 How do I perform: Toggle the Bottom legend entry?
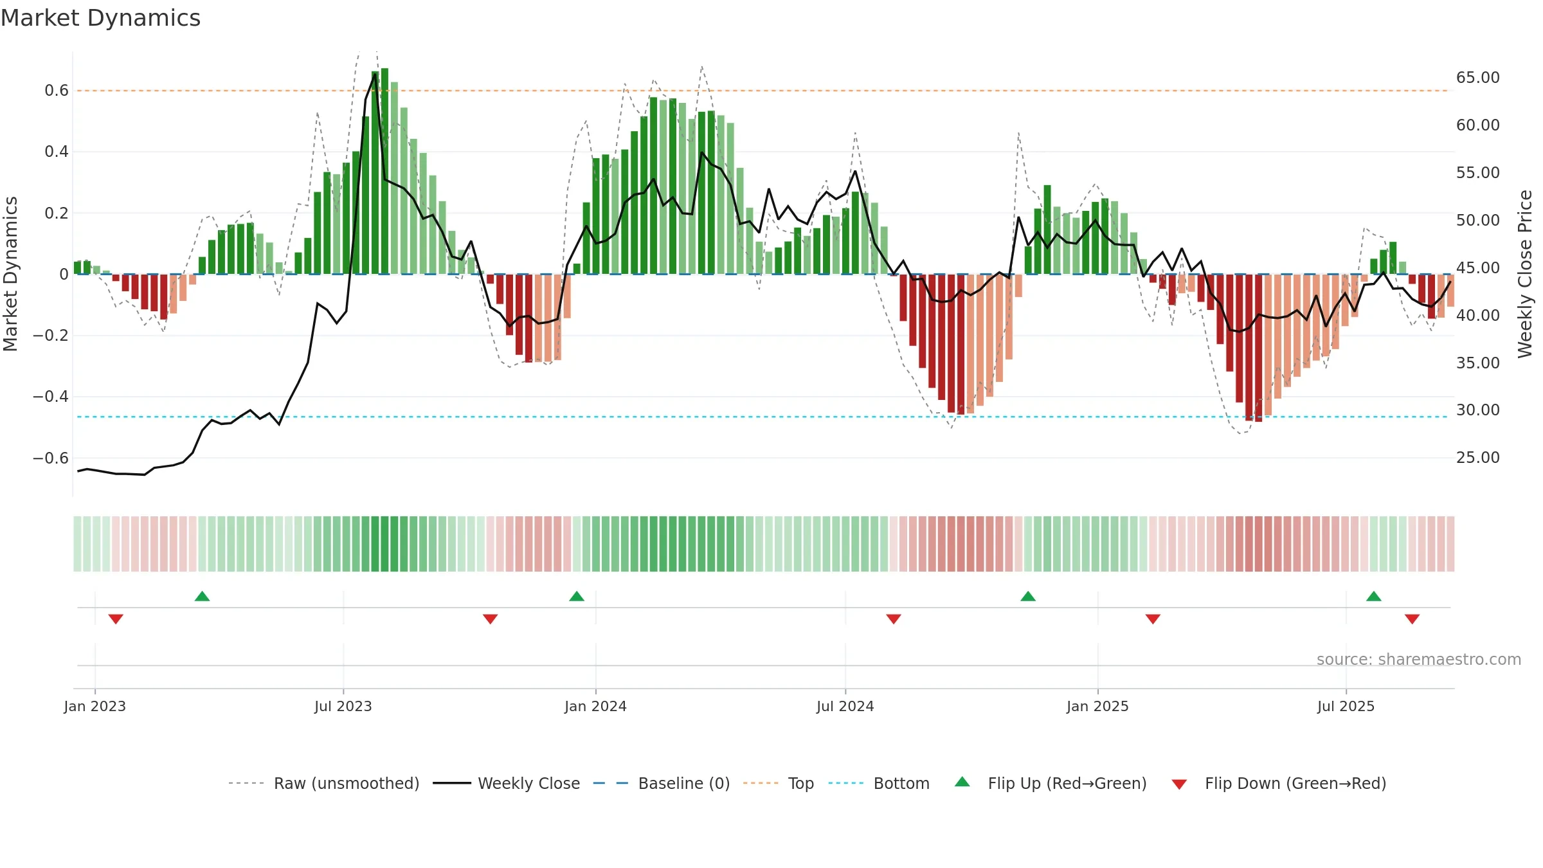click(x=879, y=783)
